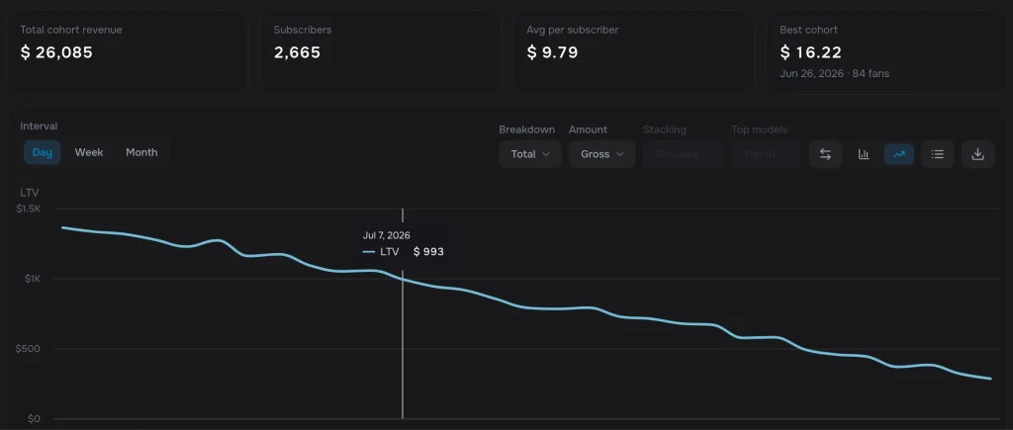Open the Stacking Grouped dropdown

(683, 154)
